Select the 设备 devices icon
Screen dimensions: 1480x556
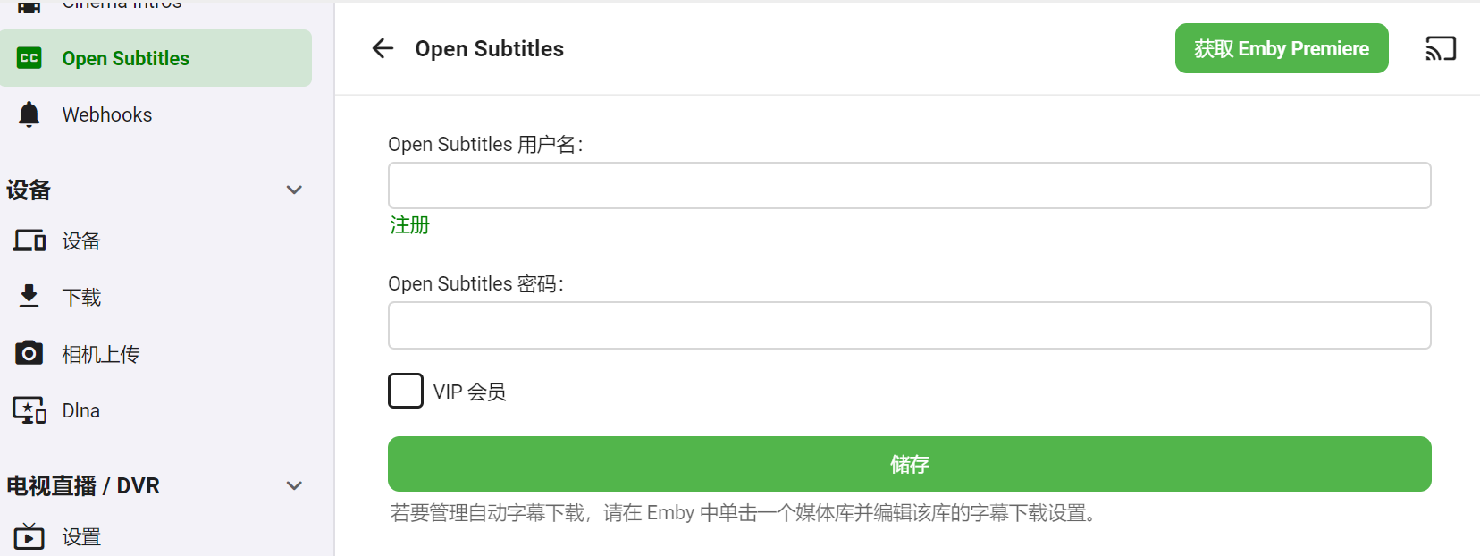click(29, 240)
